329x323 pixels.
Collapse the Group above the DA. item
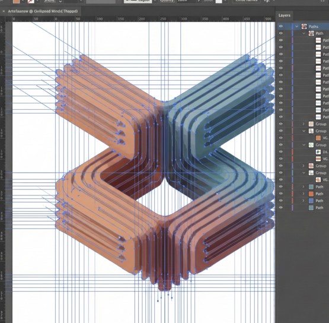coord(304,145)
